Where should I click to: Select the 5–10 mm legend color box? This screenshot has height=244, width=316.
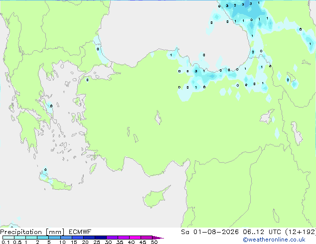pyautogui.click(x=54, y=238)
